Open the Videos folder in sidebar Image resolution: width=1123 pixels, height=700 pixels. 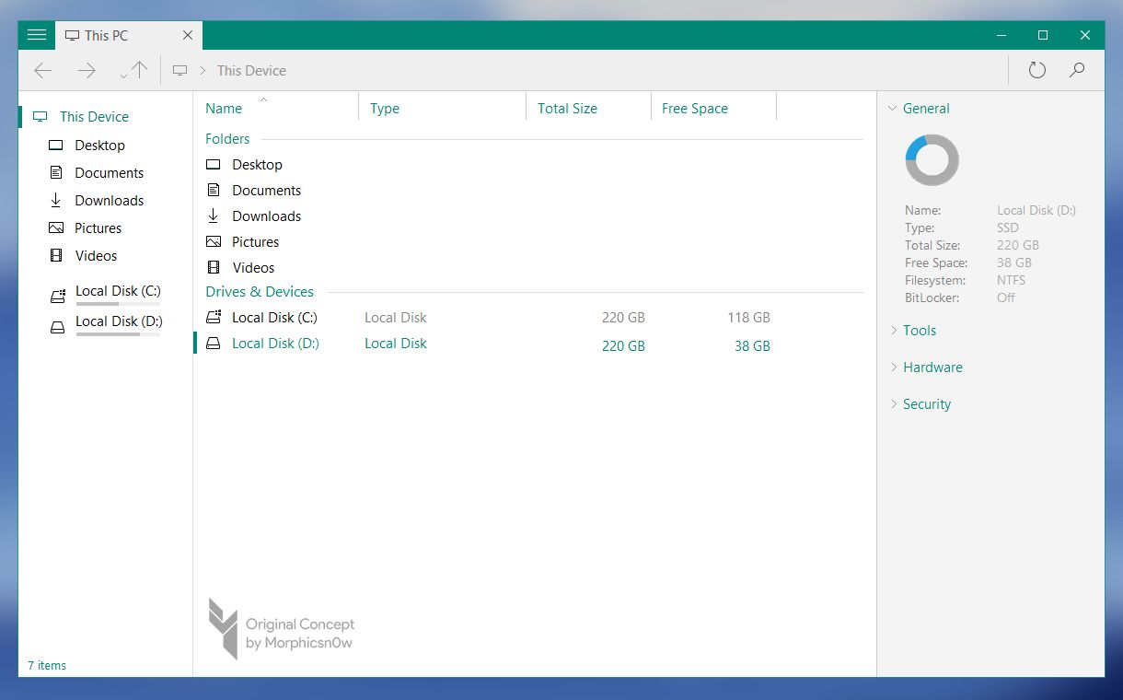click(98, 255)
